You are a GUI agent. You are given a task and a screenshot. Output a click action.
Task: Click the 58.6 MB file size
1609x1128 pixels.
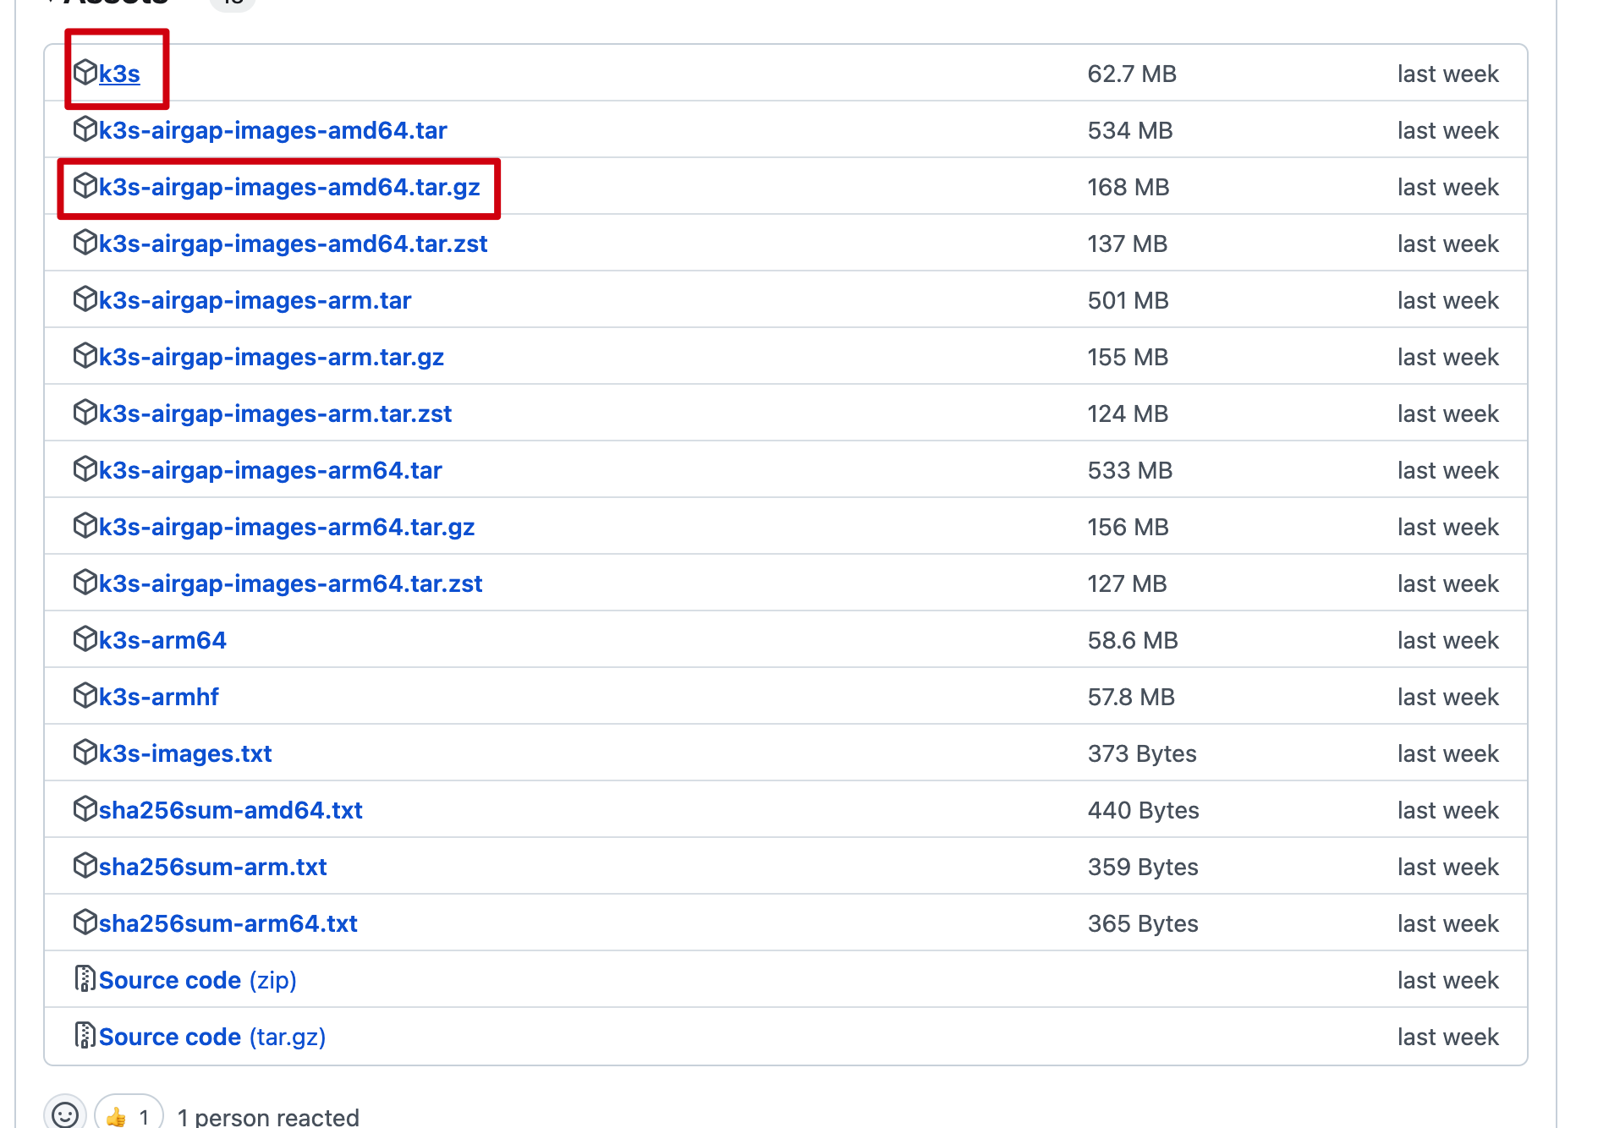1133,640
